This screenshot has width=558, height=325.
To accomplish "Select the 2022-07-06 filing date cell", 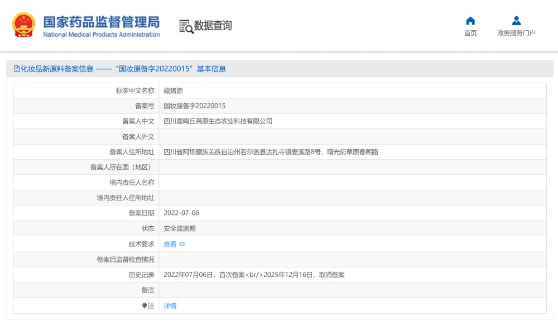I will [180, 213].
